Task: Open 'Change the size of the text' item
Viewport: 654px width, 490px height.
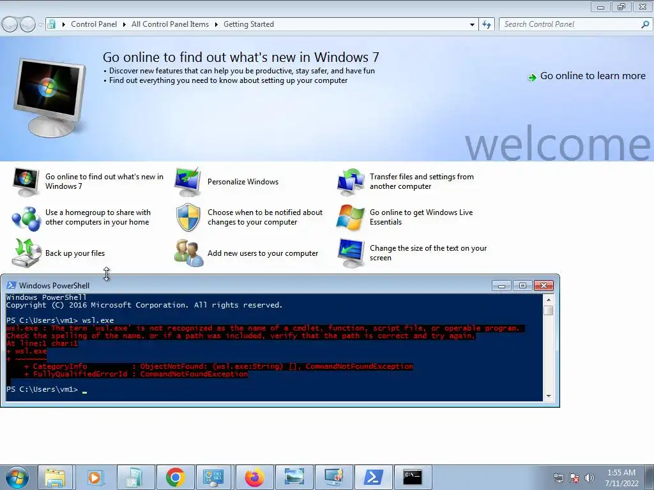Action: click(x=428, y=253)
